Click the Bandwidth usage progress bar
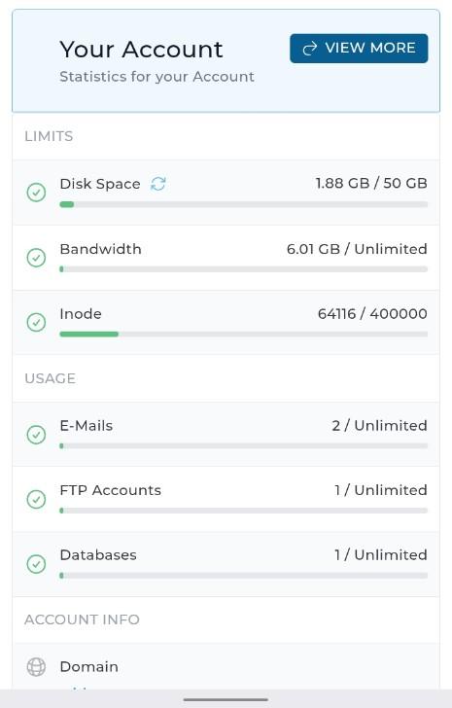 click(244, 269)
